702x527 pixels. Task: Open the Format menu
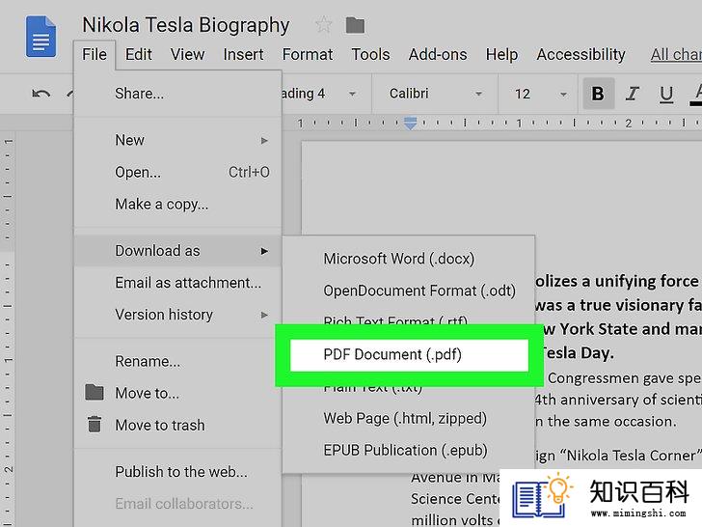(x=307, y=55)
